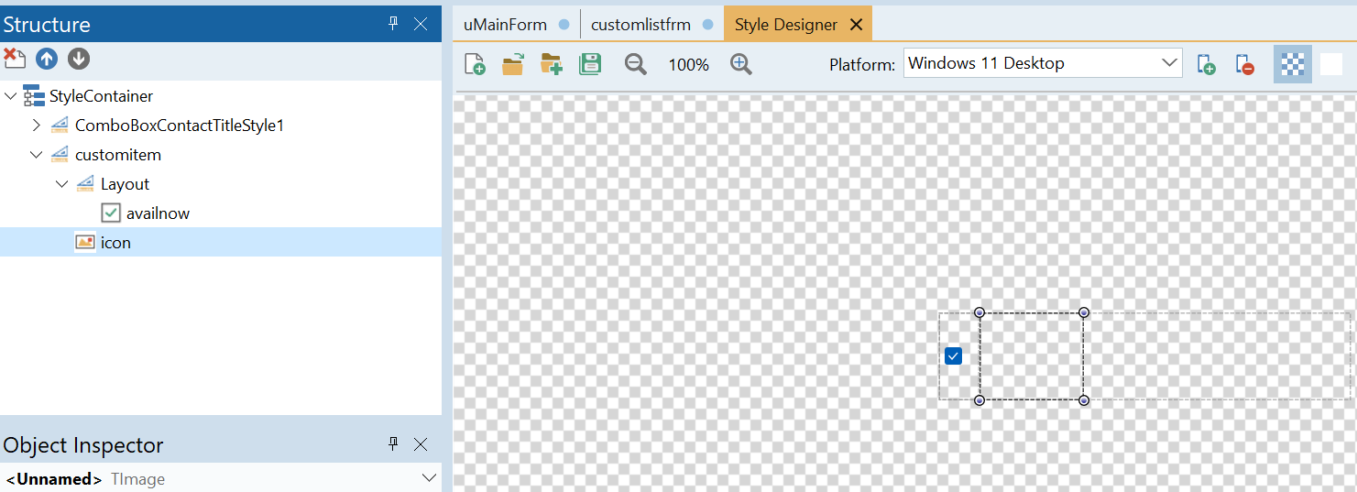Select the Layout tree item
The width and height of the screenshot is (1357, 492).
[x=125, y=184]
